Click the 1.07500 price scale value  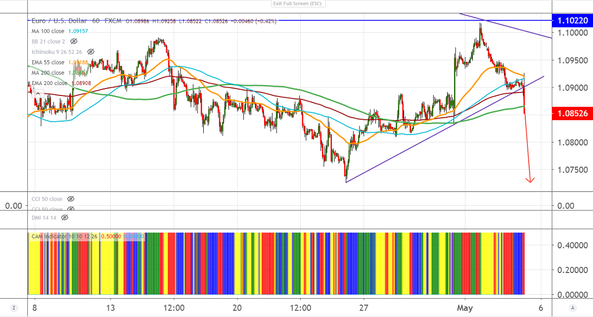tap(573, 170)
